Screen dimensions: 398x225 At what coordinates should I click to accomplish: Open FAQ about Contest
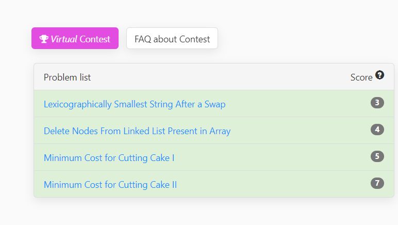pyautogui.click(x=172, y=38)
